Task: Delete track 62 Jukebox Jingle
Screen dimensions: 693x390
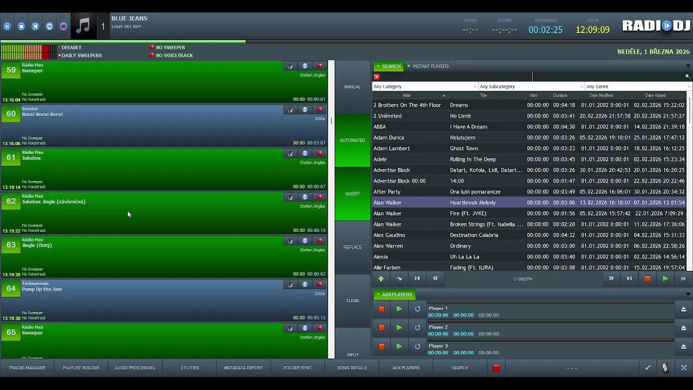Action: (319, 197)
